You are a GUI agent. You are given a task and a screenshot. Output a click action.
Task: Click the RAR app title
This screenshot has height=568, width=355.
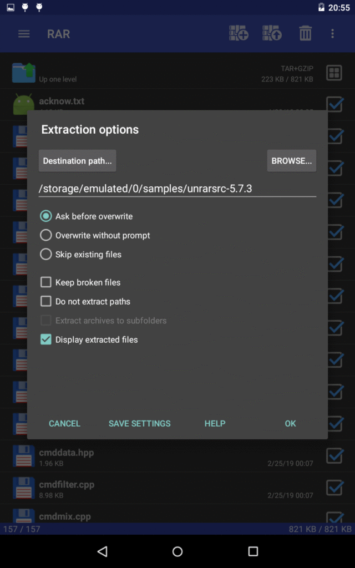click(x=58, y=33)
